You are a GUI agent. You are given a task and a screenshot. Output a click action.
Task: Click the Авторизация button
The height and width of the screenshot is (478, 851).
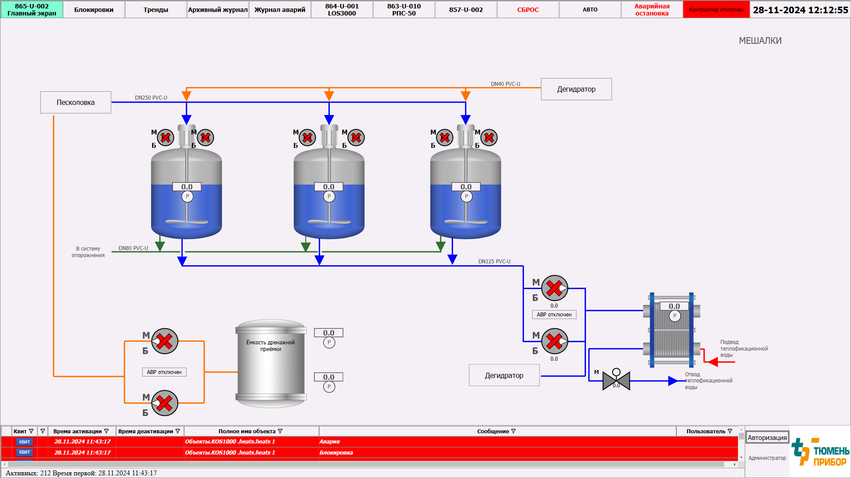pyautogui.click(x=767, y=438)
